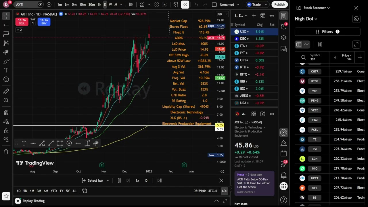Pause the replay playback
This screenshot has width=368, height=207.
pyautogui.click(x=119, y=181)
